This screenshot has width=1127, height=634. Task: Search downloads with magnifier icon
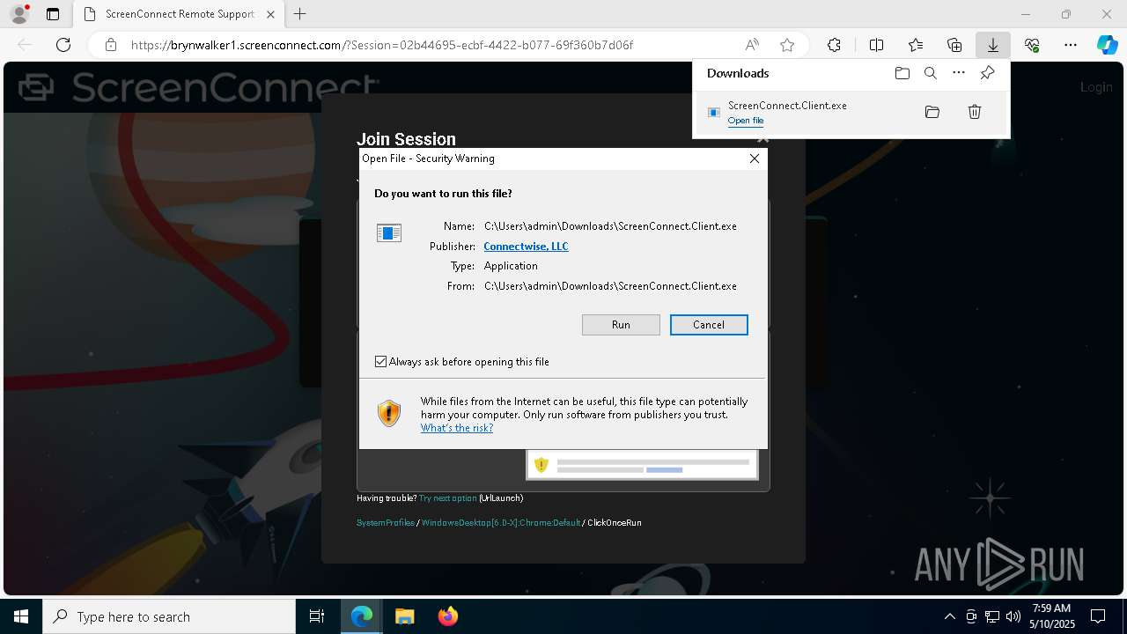tap(930, 73)
